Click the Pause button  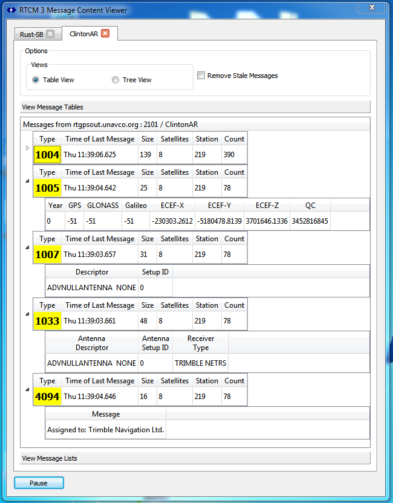(39, 483)
